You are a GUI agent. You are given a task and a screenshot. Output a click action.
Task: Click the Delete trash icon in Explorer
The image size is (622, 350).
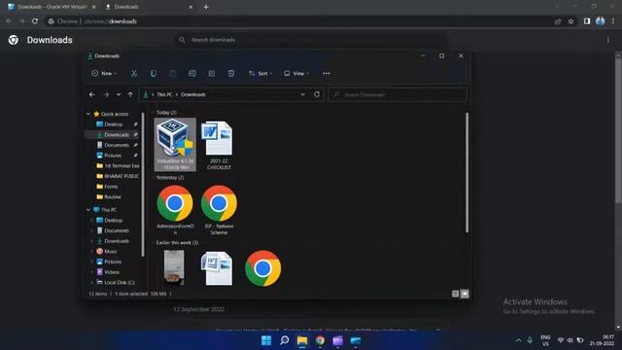(231, 74)
